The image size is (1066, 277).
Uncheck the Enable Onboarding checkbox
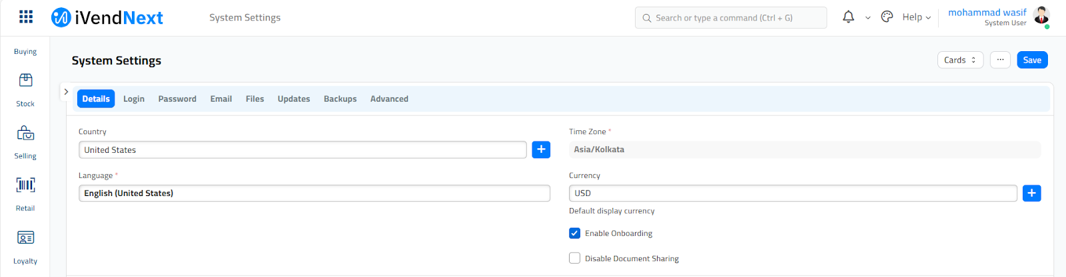click(574, 233)
